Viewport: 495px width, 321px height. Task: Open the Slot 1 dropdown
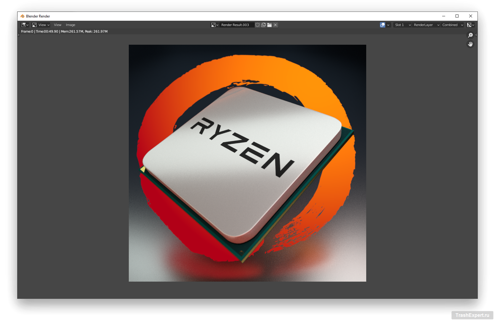[x=402, y=25]
